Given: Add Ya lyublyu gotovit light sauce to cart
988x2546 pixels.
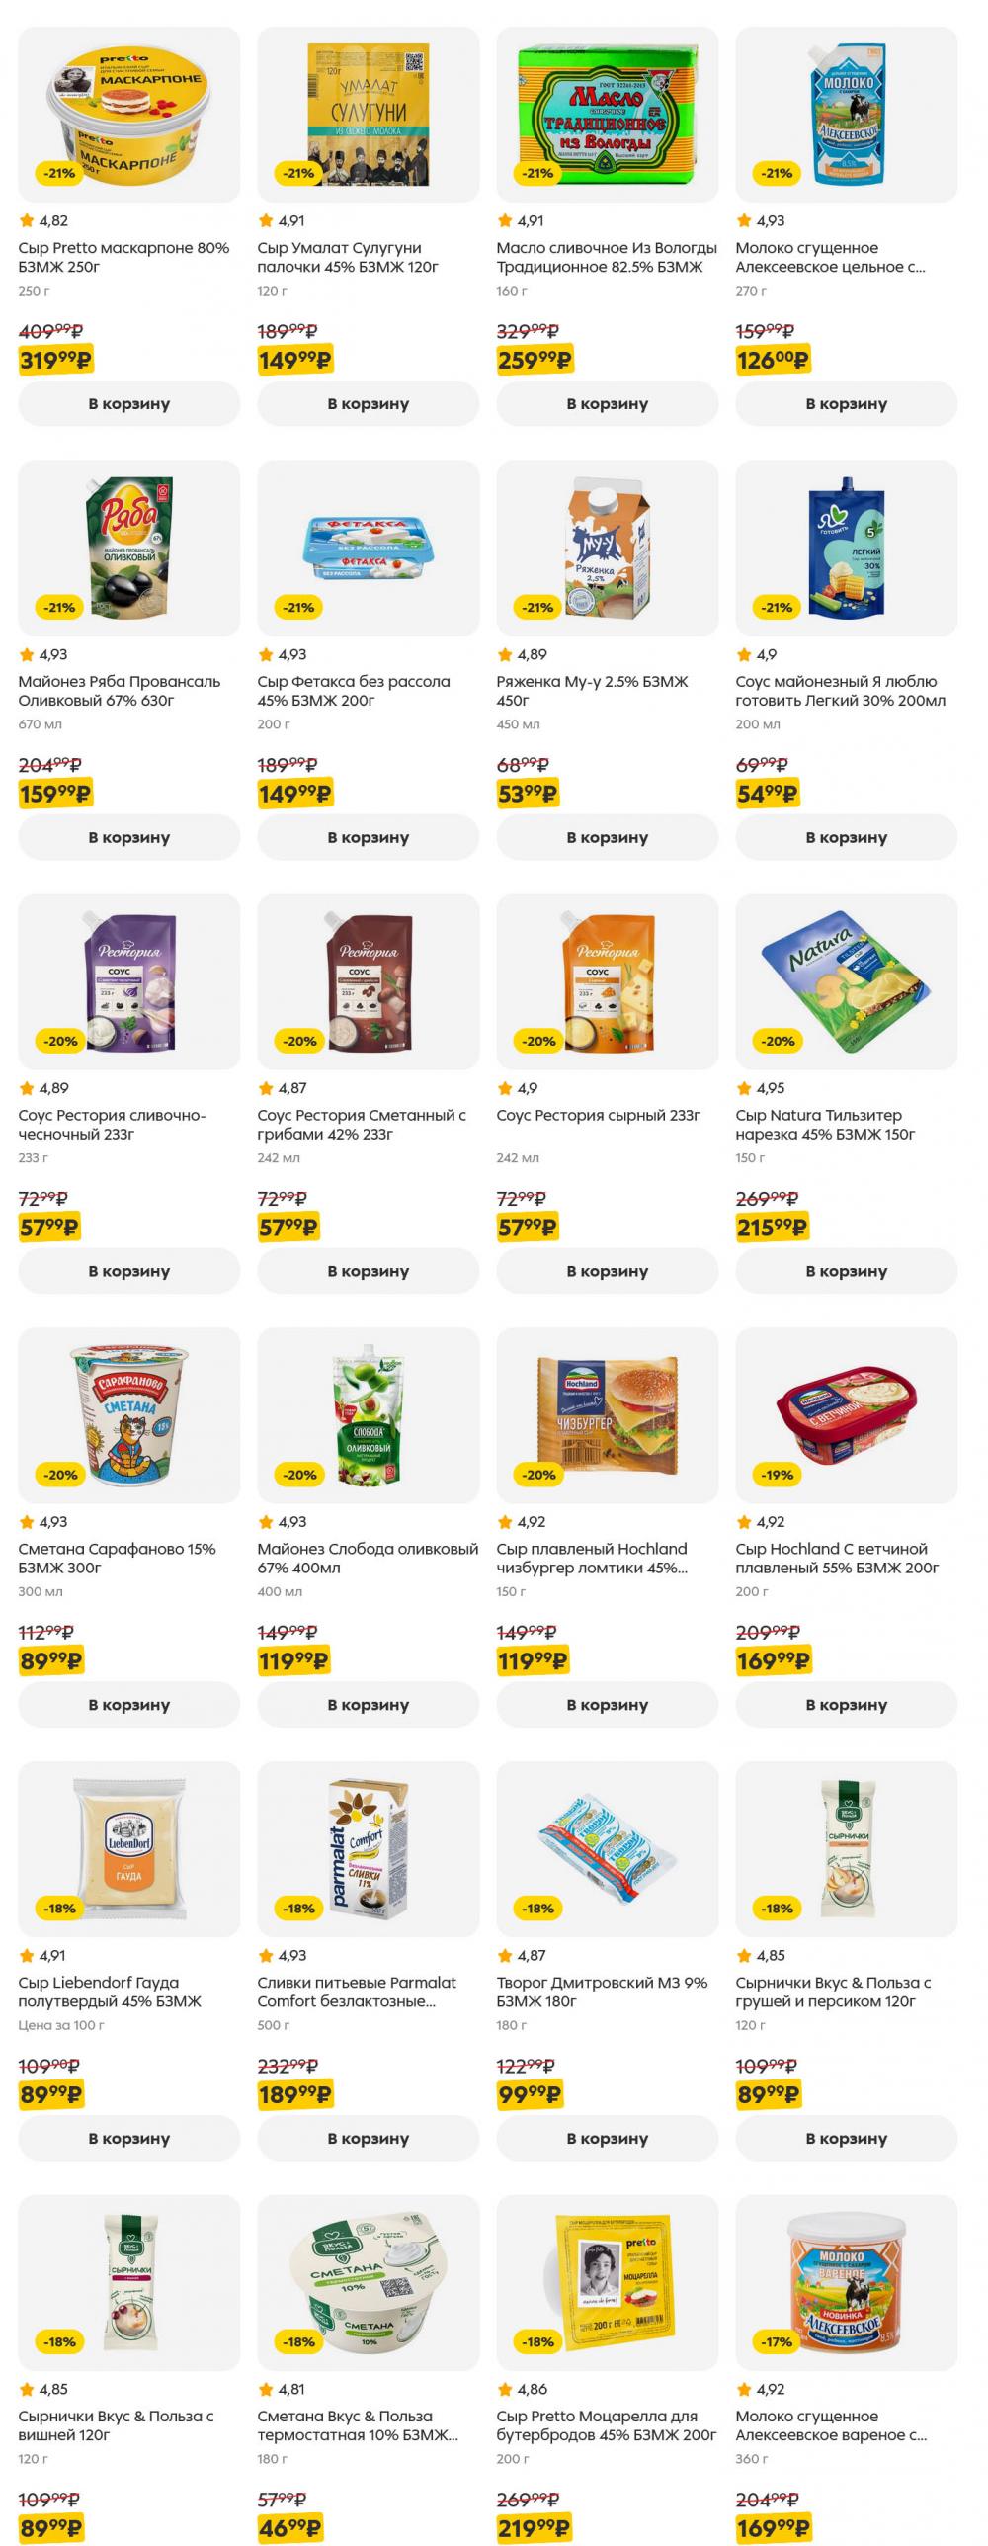Looking at the screenshot, I should 846,837.
